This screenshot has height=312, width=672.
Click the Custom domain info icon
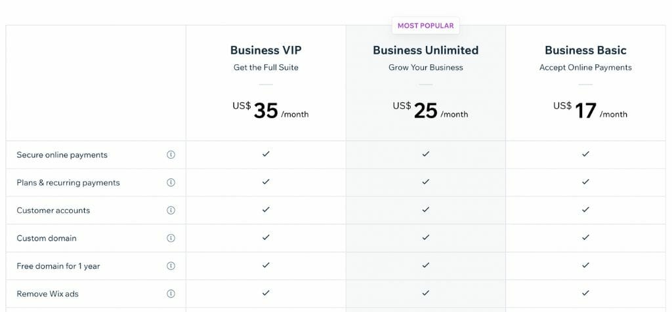[x=171, y=238]
